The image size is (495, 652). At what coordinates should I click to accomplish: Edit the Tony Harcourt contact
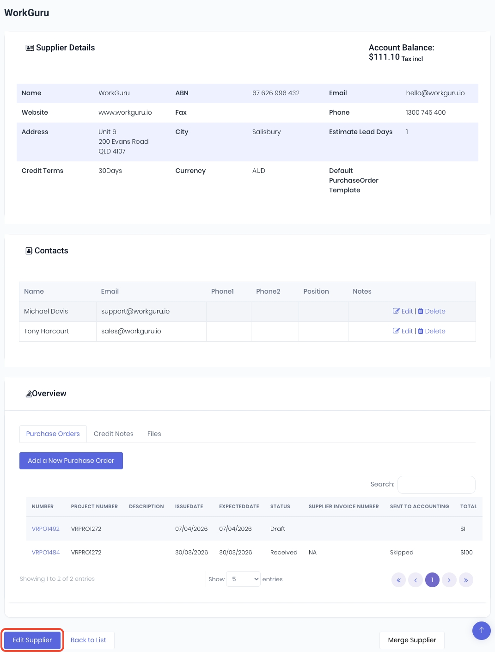tap(403, 331)
